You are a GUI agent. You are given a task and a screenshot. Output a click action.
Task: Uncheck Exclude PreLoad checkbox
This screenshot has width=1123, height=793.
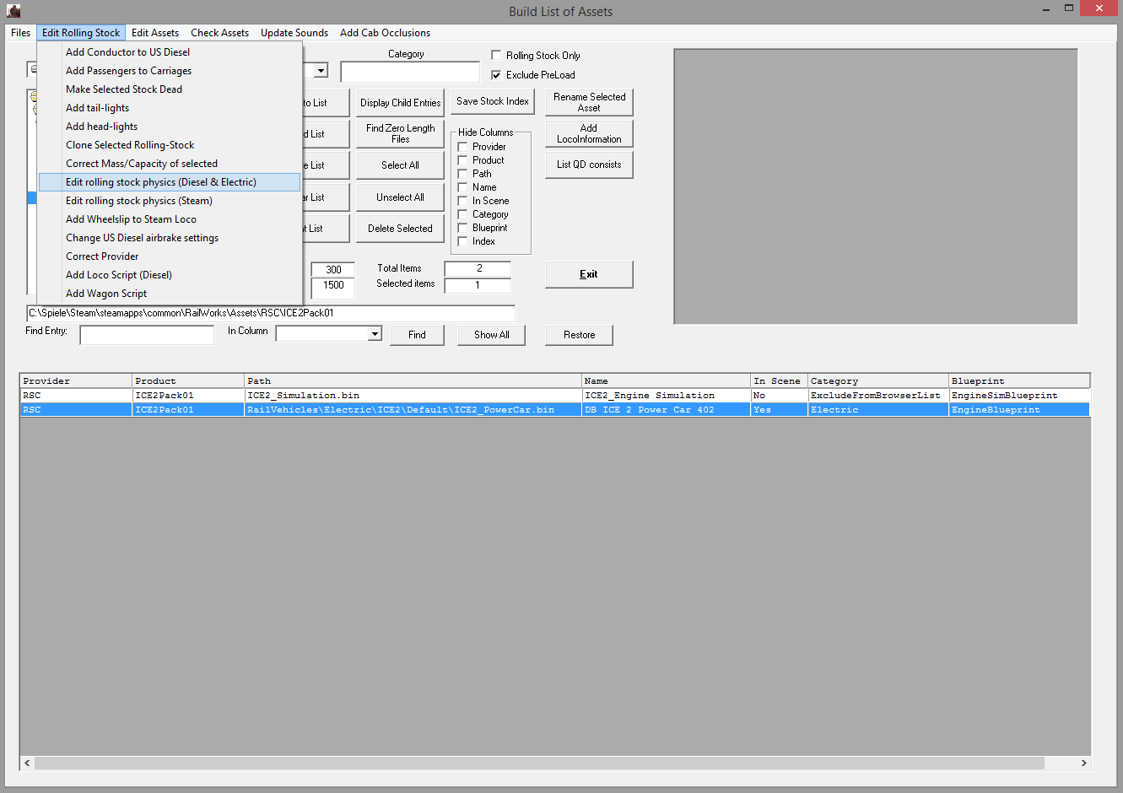click(496, 74)
